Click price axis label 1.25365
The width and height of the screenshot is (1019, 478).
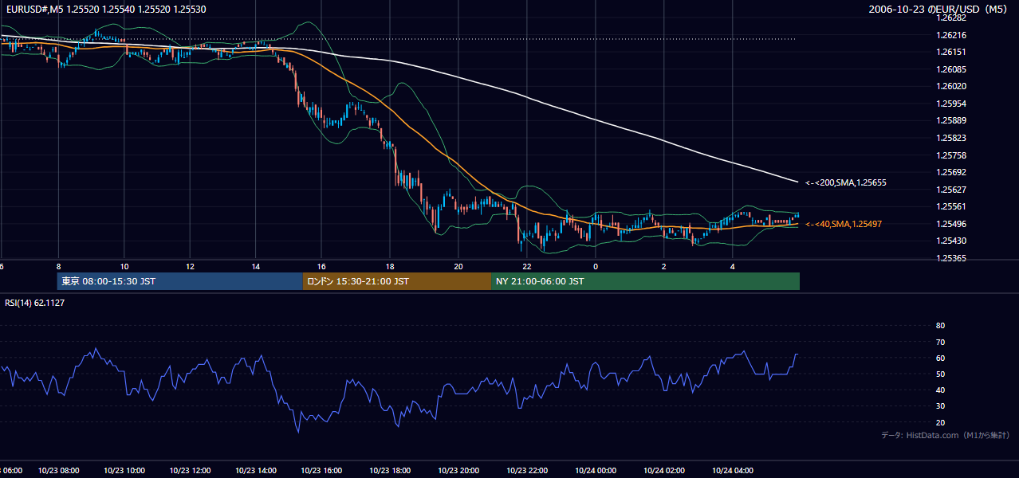point(950,258)
